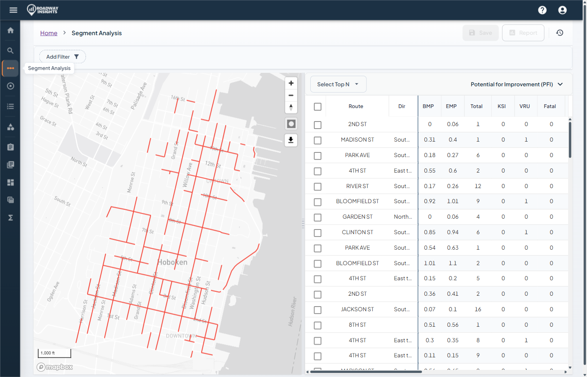Navigate via the Home breadcrumb link
The image size is (587, 377).
(x=49, y=33)
